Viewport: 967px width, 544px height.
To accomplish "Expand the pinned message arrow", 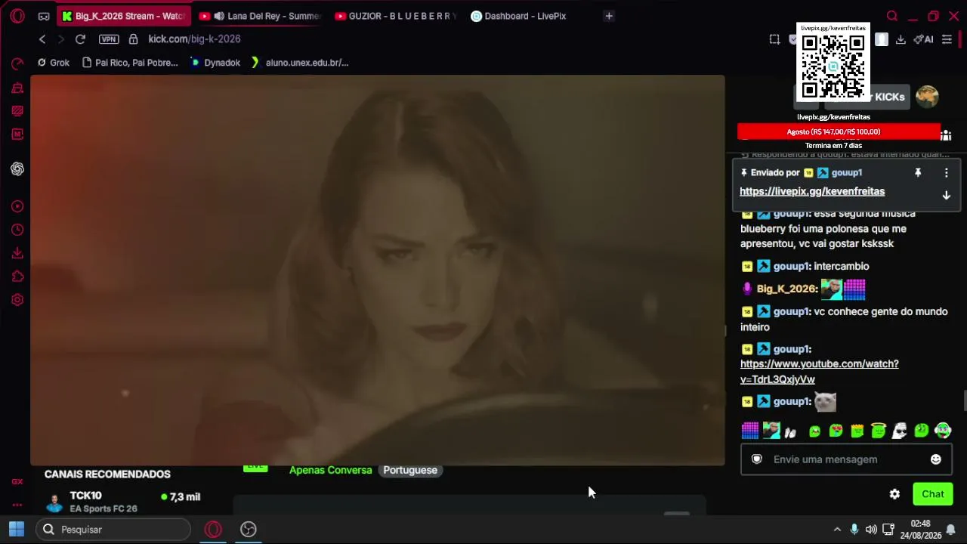I will [x=946, y=196].
